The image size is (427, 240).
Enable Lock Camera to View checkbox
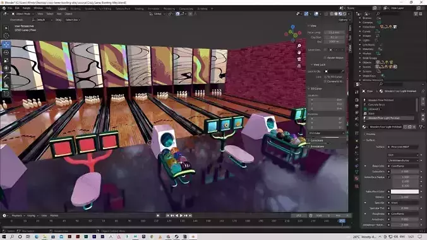tap(325, 81)
